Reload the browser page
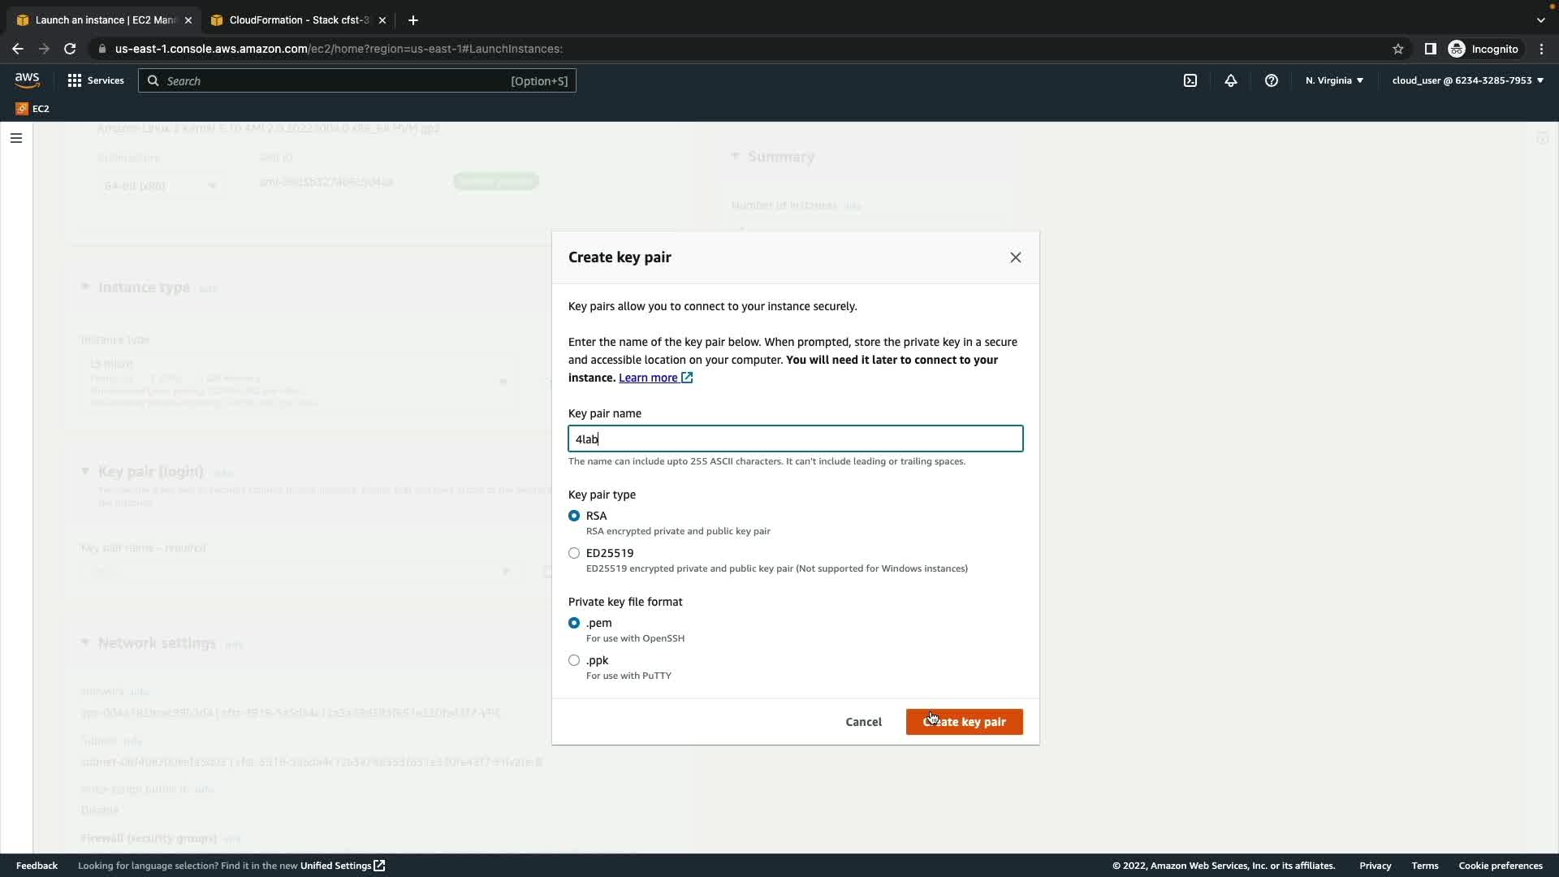Image resolution: width=1559 pixels, height=877 pixels. [70, 49]
